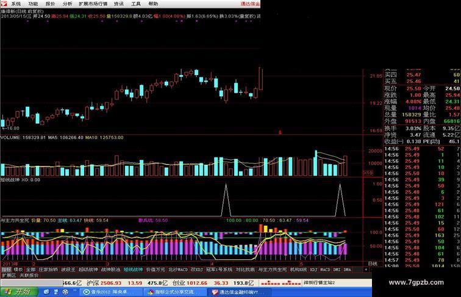Screen dimensions: 461x297
Task: Click the latest tall red candlestick on price chart
Action: (x=260, y=79)
